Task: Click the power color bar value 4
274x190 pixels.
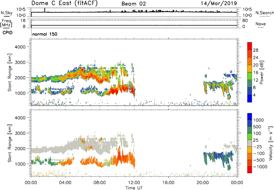Action: (x=254, y=95)
